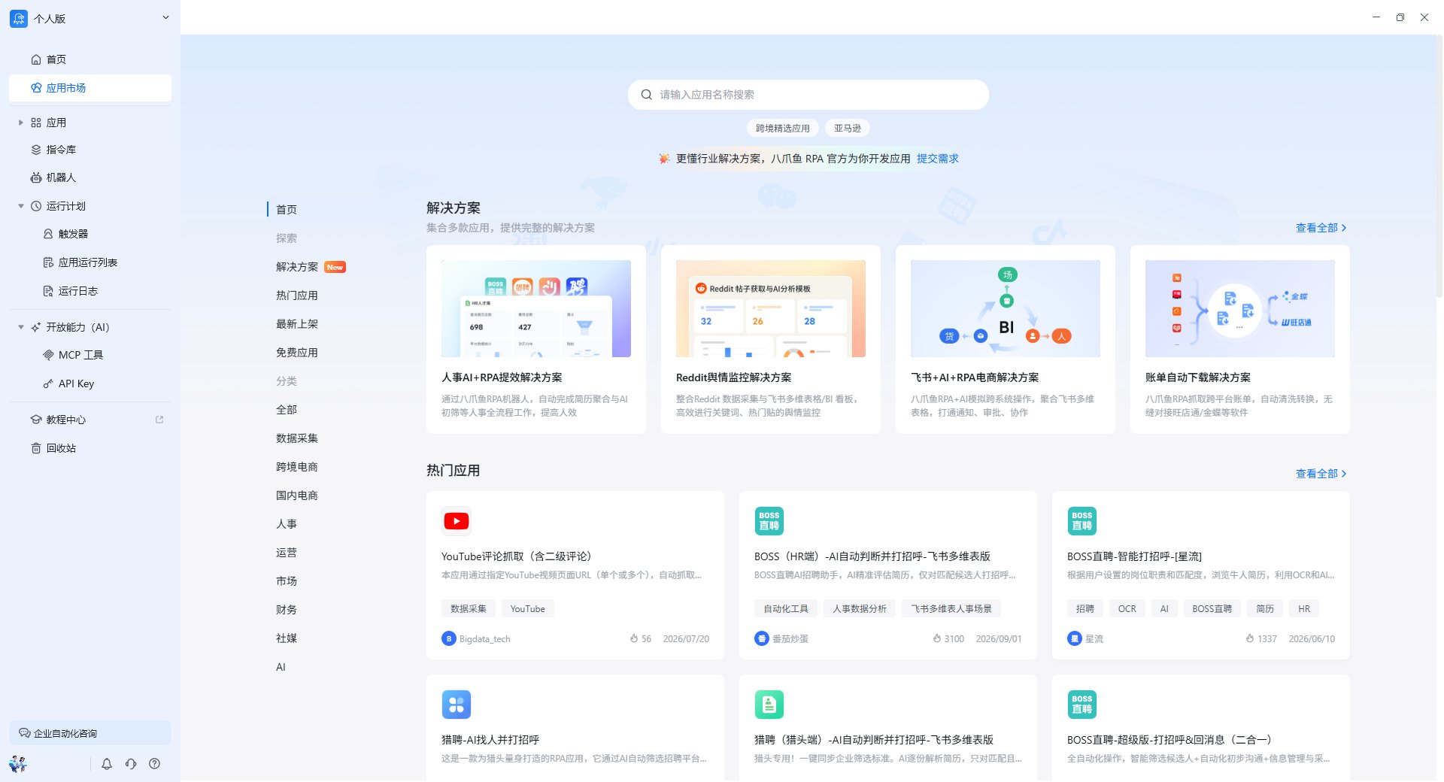The height and width of the screenshot is (782, 1444).
Task: Click the headset support icon
Action: pos(131,764)
